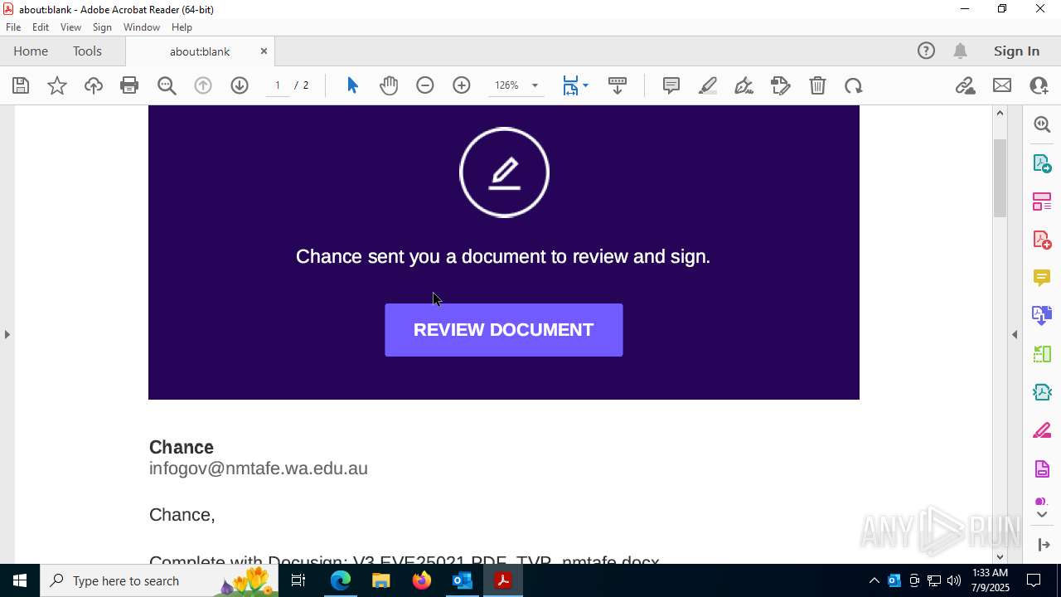
Task: Click the taskbar search box
Action: (x=159, y=580)
